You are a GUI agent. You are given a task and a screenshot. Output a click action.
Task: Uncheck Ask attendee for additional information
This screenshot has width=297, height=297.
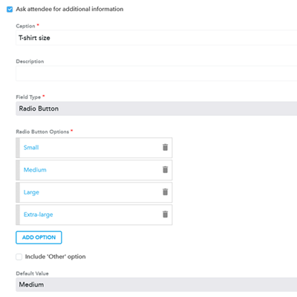pos(10,10)
